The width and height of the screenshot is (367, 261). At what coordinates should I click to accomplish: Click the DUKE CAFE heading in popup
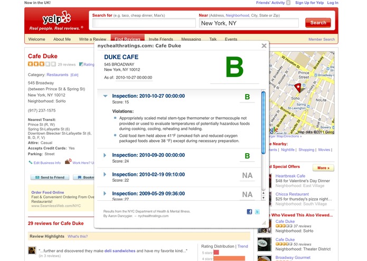(x=121, y=57)
